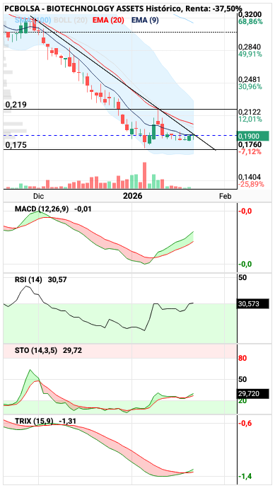Image resolution: width=275 pixels, height=488 pixels.
Task: Click the -25,89% axis percentage
Action: pos(251,184)
